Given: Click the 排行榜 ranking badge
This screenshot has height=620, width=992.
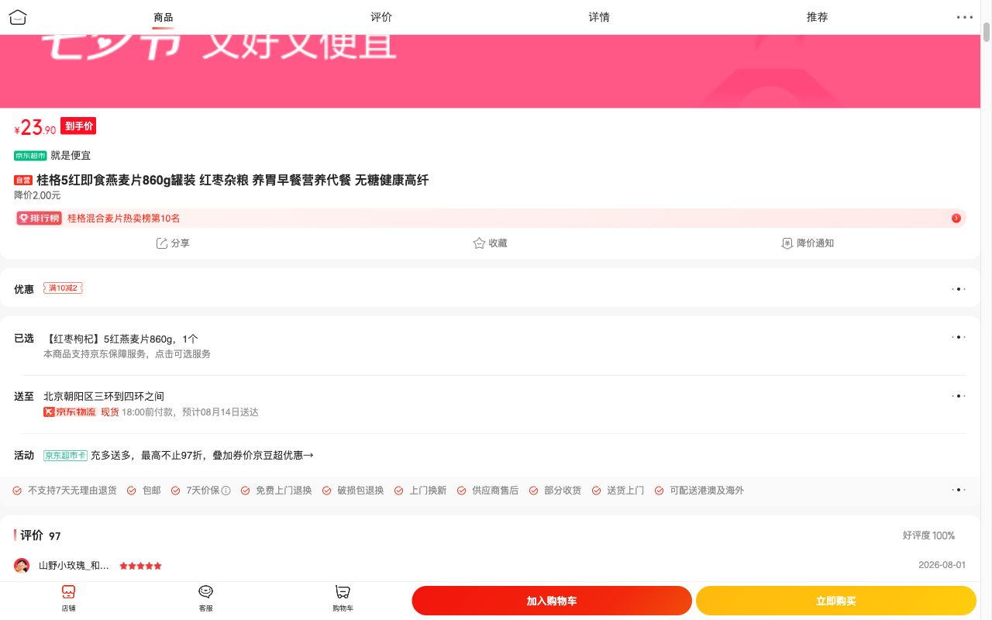Looking at the screenshot, I should click(40, 219).
